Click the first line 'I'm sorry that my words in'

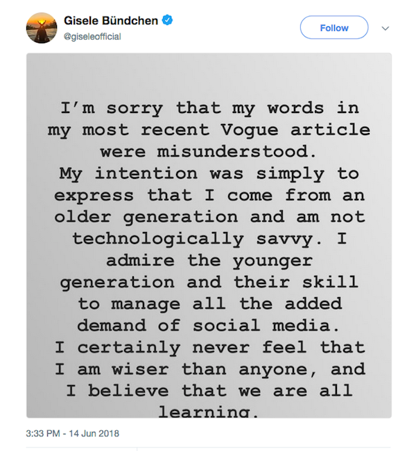(x=209, y=109)
